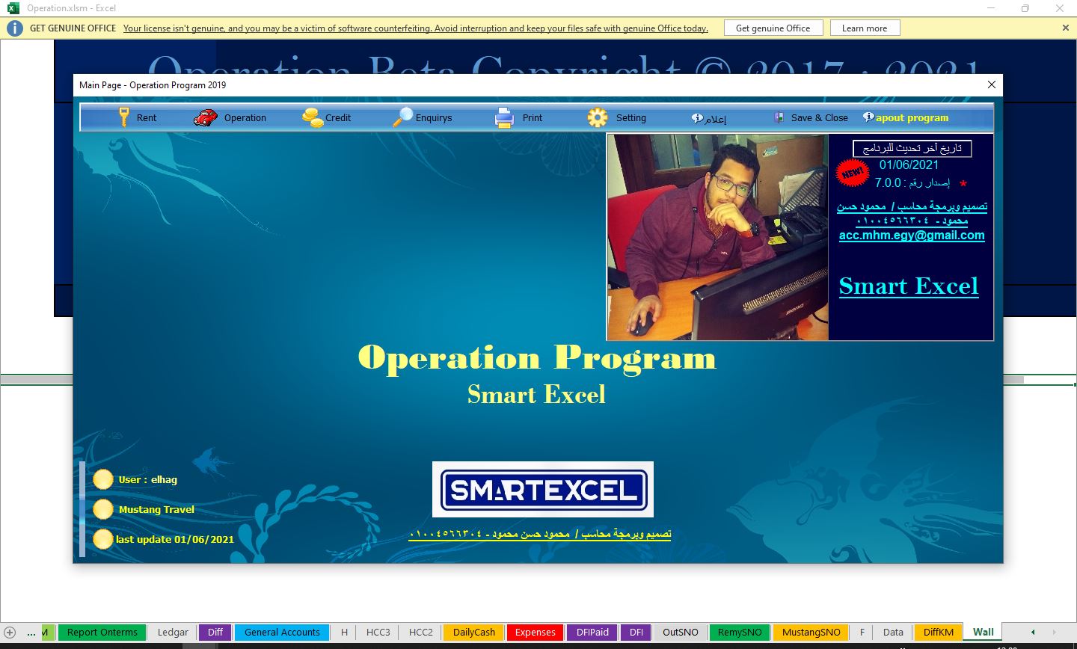Screen dimensions: 1077x649
Task: Click the acc.mhm.egy@gmail.com email link
Action: (x=911, y=235)
